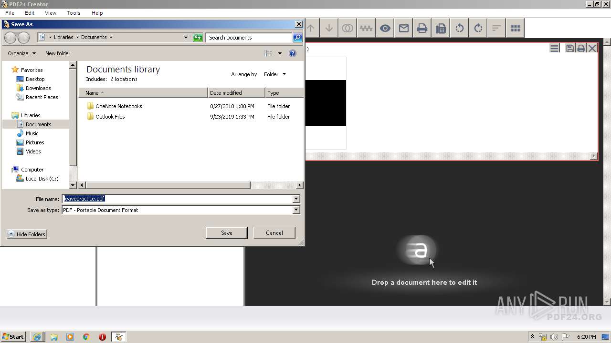Click the email envelope toolbar icon
The width and height of the screenshot is (611, 343).
pyautogui.click(x=403, y=28)
